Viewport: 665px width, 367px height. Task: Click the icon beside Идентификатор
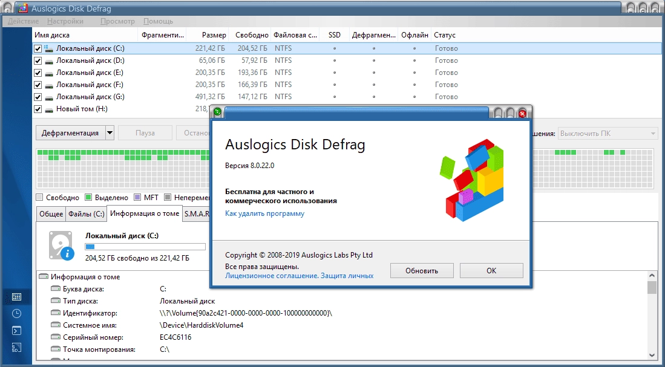(x=56, y=313)
